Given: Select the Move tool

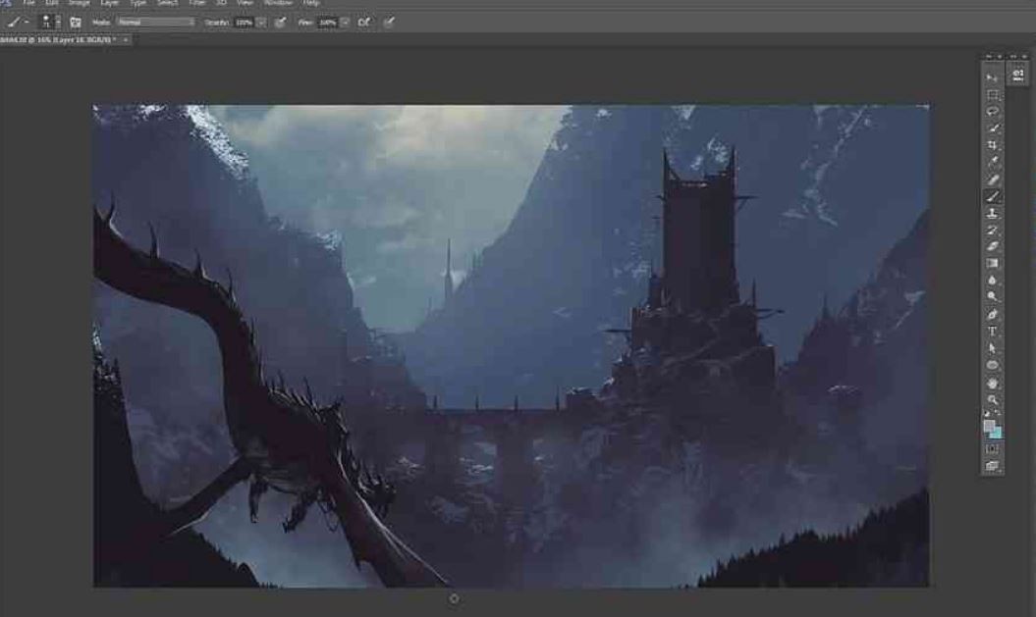Looking at the screenshot, I should [993, 77].
